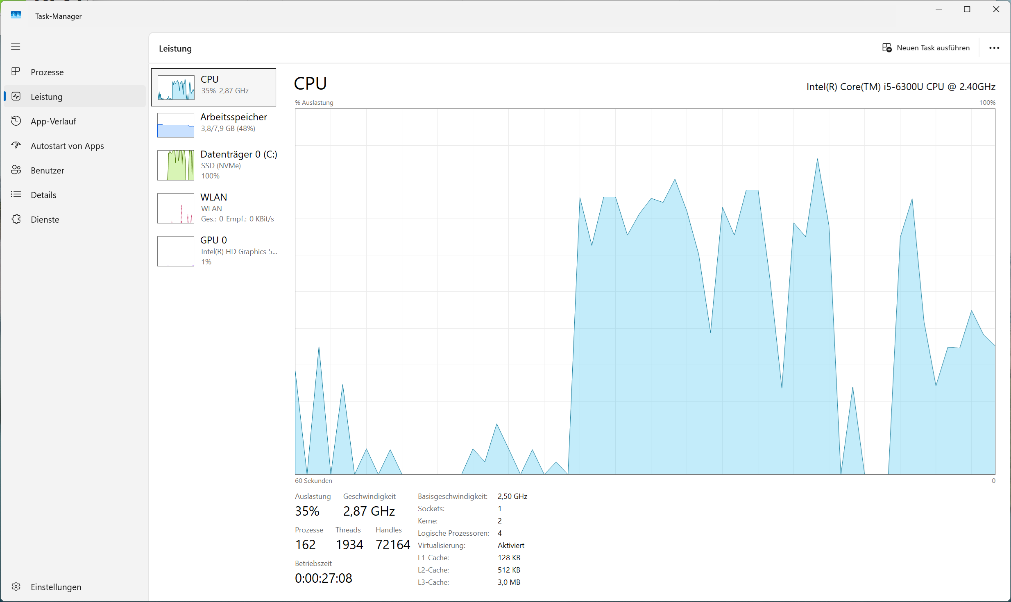Image resolution: width=1011 pixels, height=602 pixels.
Task: Click the Neuen Task ausführen button
Action: pyautogui.click(x=927, y=48)
